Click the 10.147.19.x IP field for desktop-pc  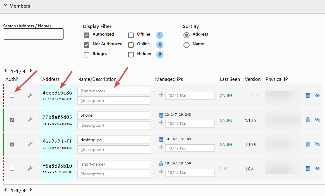pyautogui.click(x=190, y=148)
